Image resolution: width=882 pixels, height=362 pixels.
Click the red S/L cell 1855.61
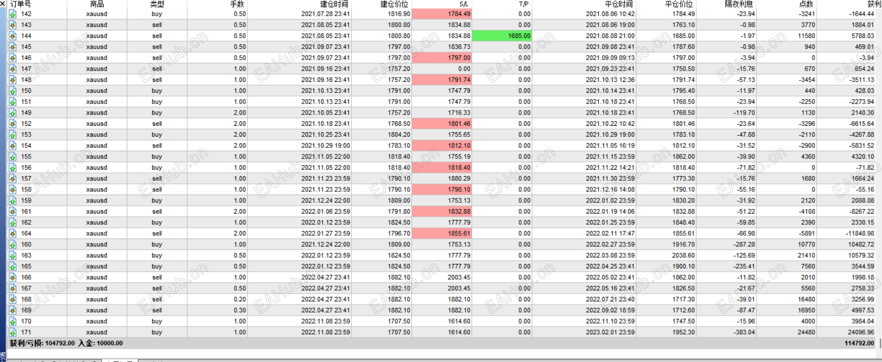pos(441,233)
